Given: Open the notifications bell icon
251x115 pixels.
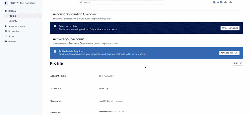Looking at the screenshot, I should click(225, 2).
